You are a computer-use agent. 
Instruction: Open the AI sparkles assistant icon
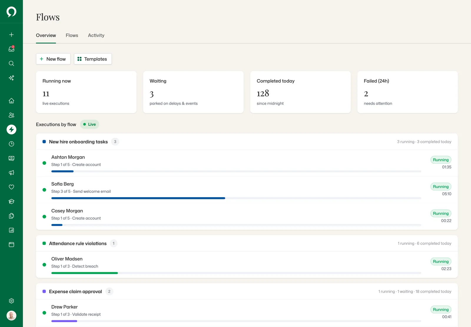[x=11, y=78]
